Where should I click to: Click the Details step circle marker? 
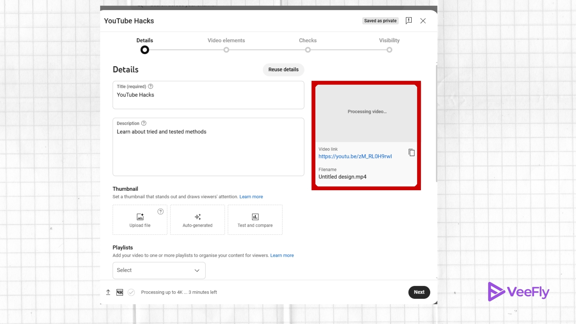pyautogui.click(x=145, y=50)
